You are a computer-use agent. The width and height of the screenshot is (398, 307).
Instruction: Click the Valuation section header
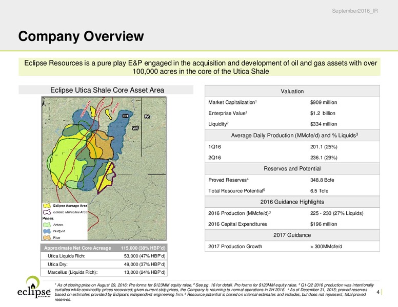click(292, 91)
